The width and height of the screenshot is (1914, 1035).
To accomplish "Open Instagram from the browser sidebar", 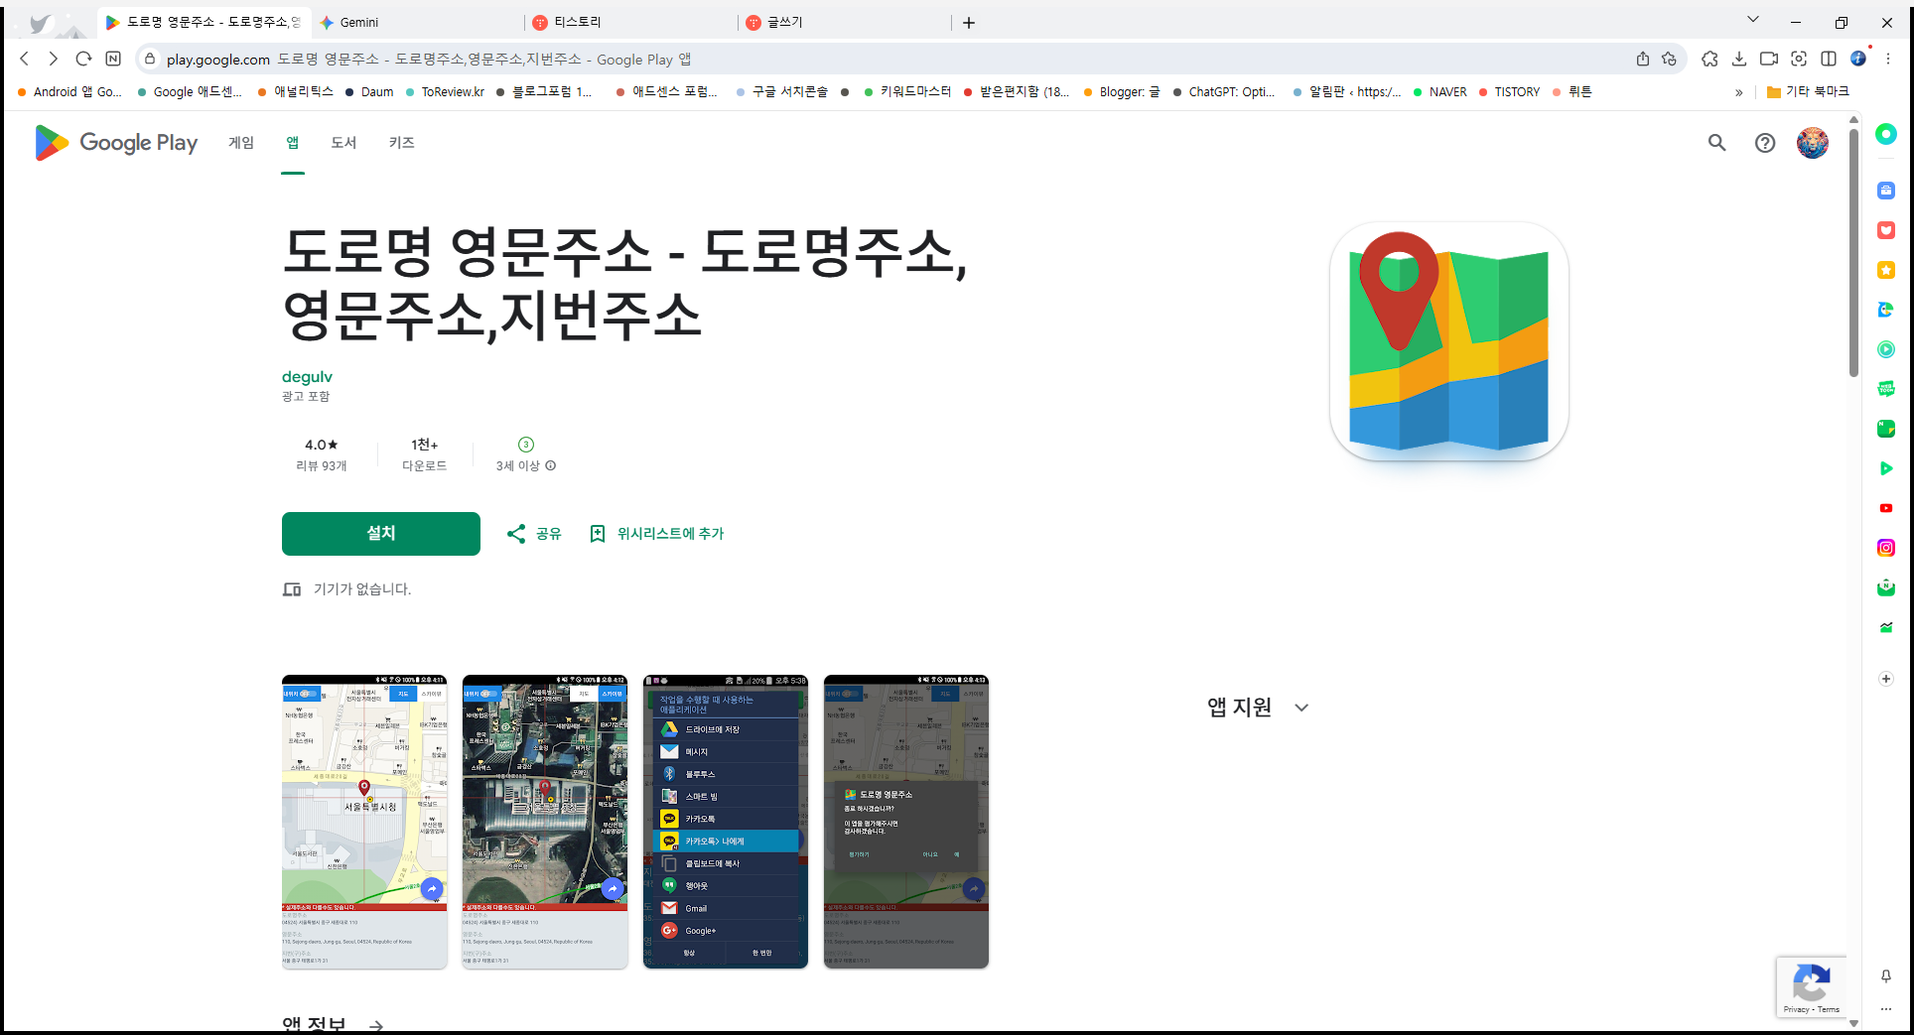I will pos(1885,547).
